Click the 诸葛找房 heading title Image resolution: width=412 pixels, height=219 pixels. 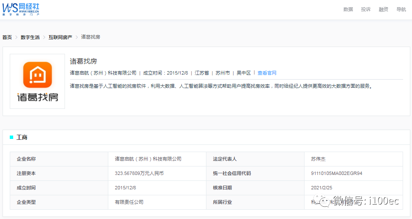point(84,61)
